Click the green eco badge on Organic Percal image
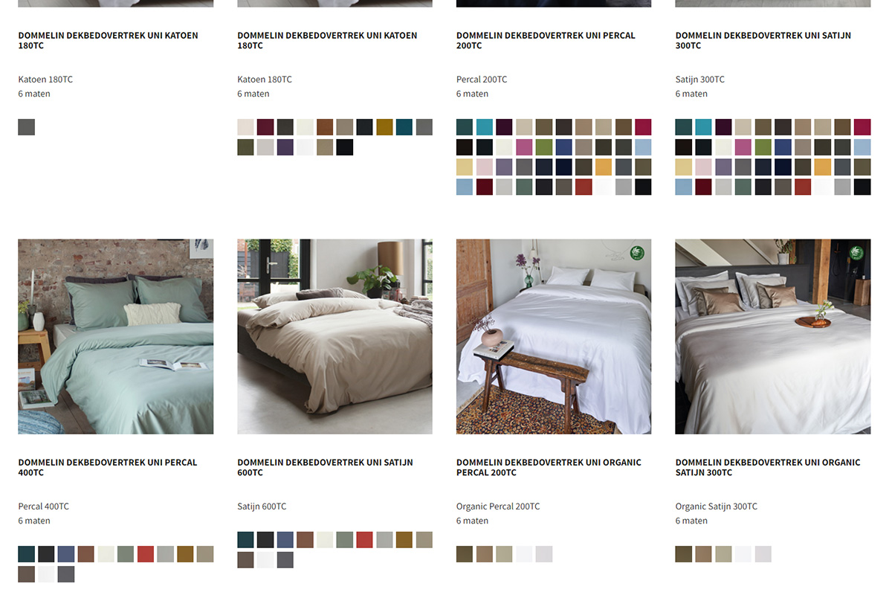The width and height of the screenshot is (892, 595). click(636, 253)
